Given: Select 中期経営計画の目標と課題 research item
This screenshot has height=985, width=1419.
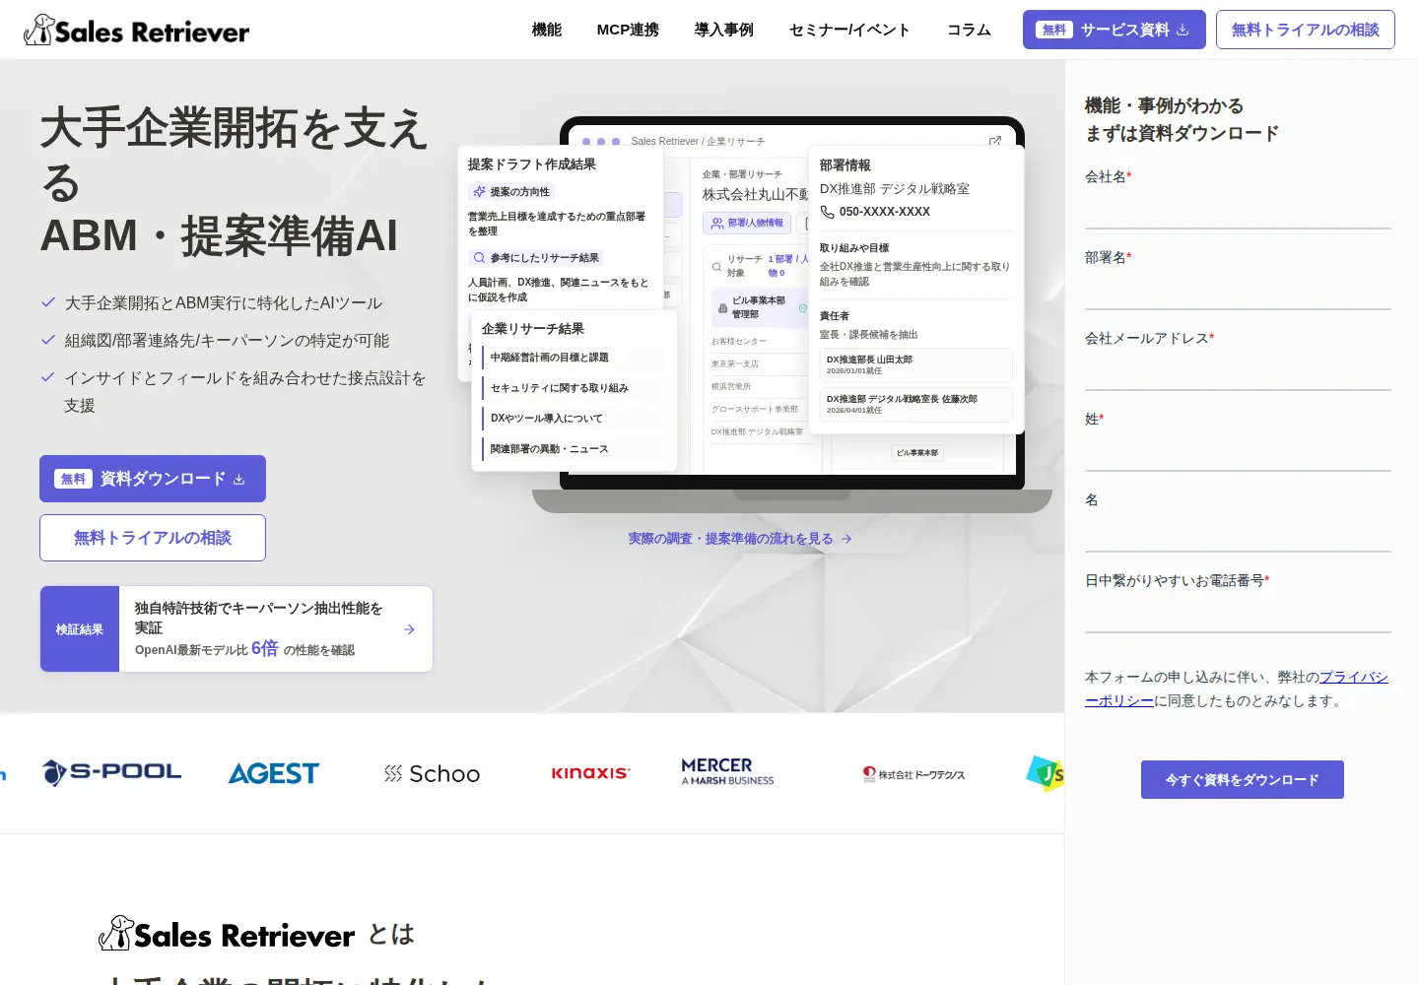Looking at the screenshot, I should coord(574,358).
